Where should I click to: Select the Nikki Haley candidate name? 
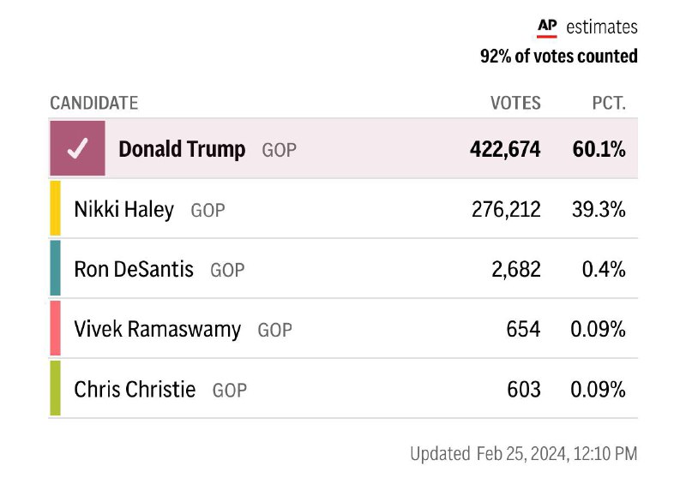click(124, 209)
